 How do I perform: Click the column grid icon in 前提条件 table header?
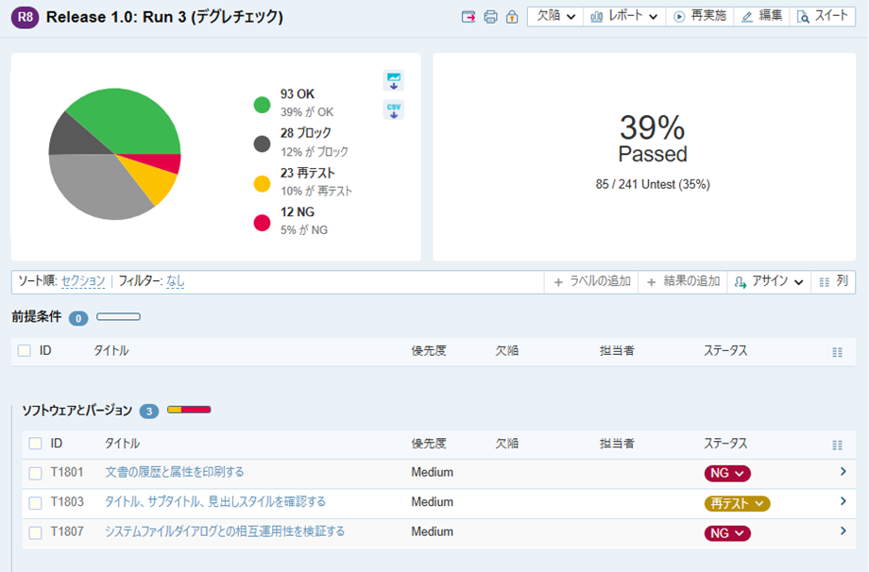click(837, 351)
